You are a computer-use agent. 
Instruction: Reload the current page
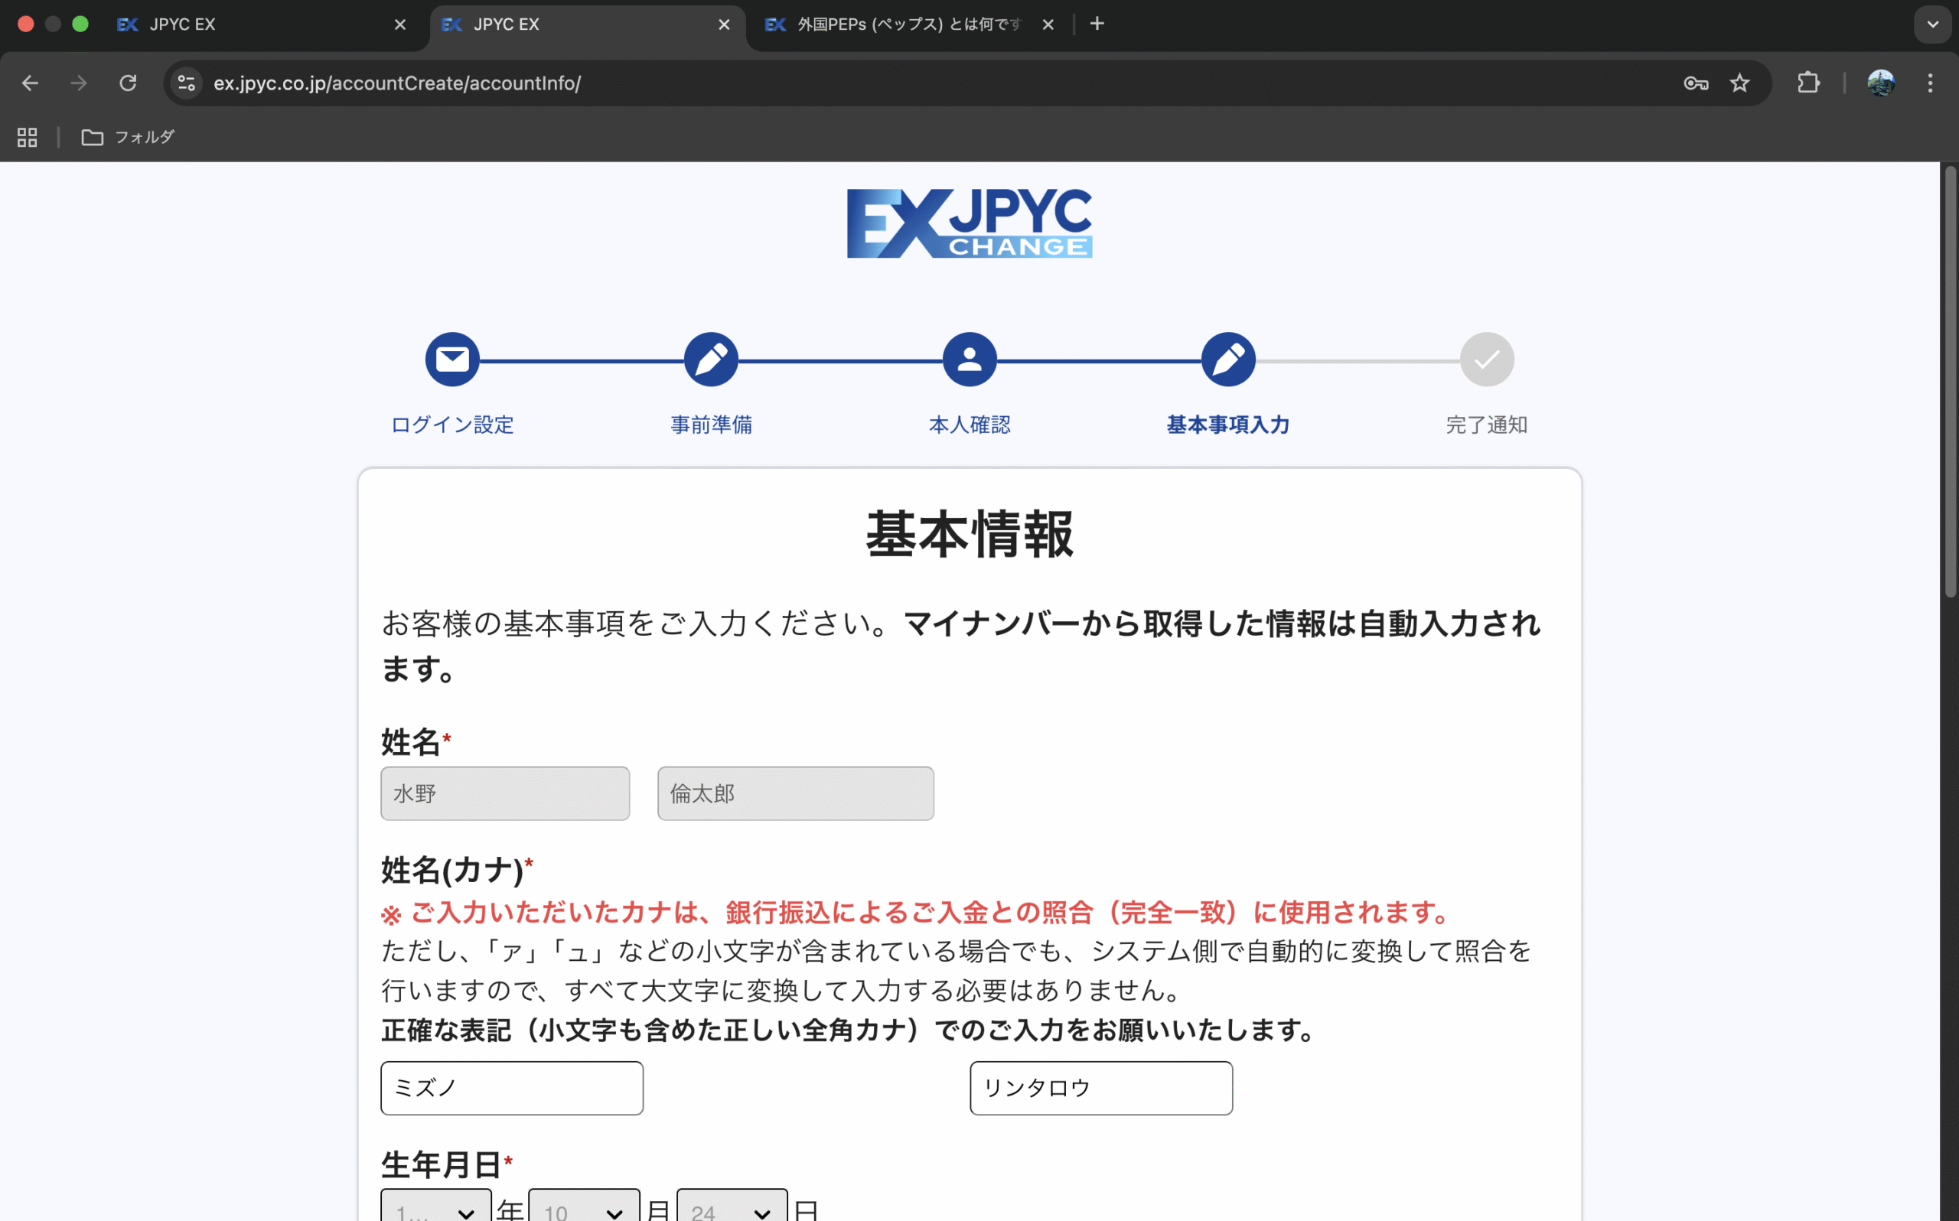point(128,83)
